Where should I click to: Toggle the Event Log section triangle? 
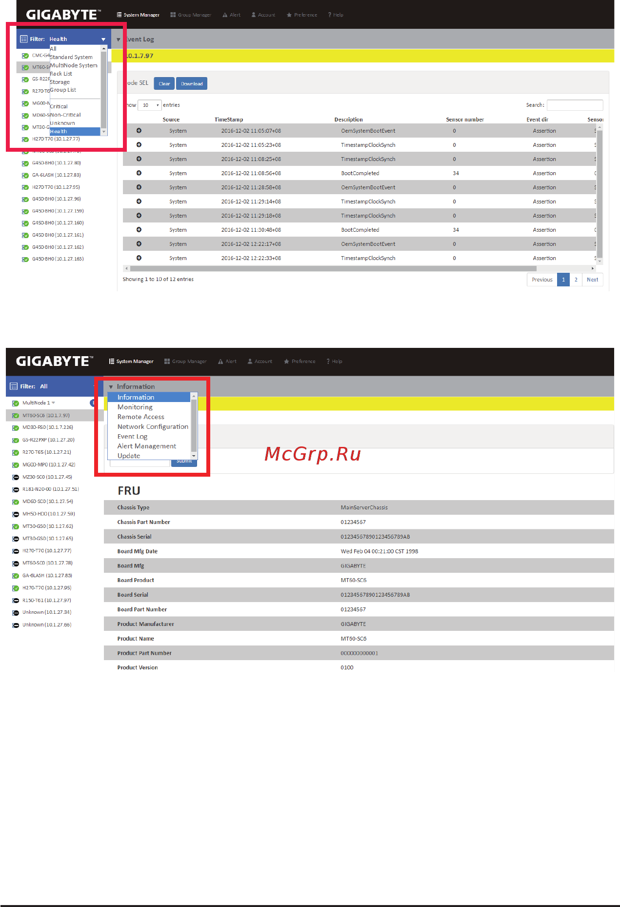(118, 40)
